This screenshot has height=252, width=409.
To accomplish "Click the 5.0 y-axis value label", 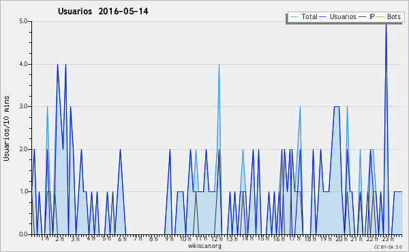I will (23, 21).
